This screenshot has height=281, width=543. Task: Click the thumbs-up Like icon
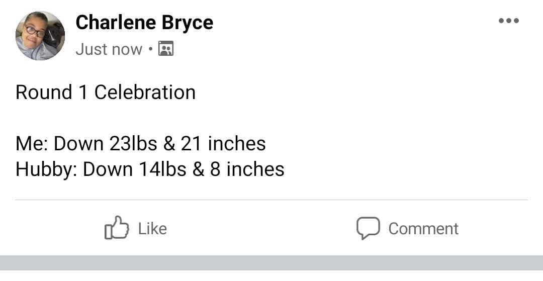117,227
